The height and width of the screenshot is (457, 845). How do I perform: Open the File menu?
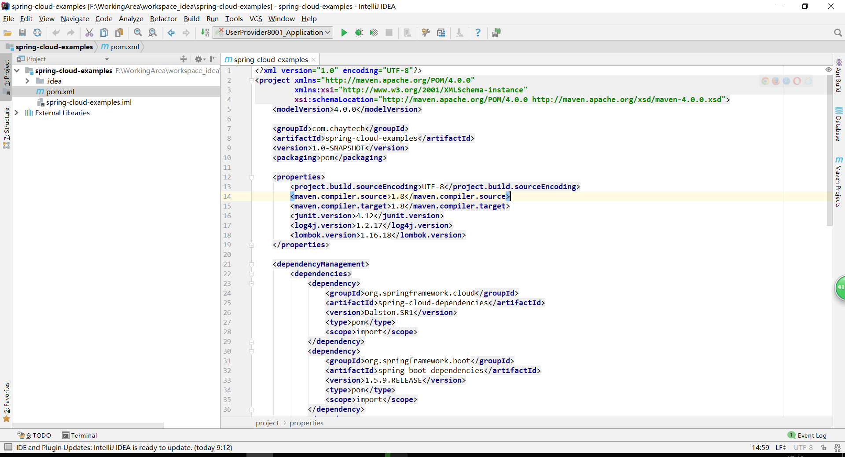(8, 18)
